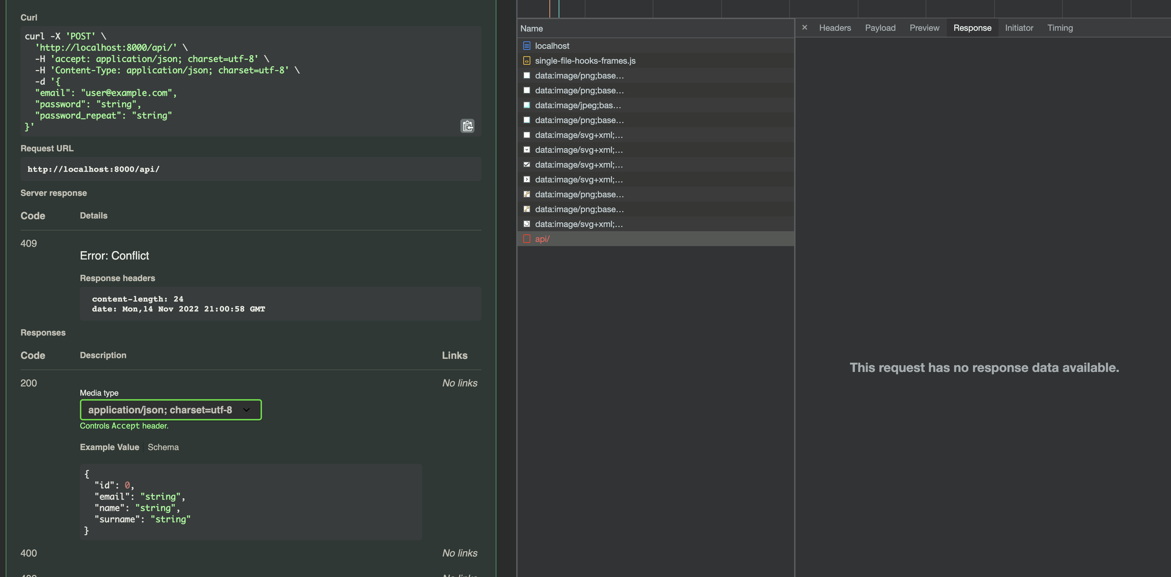Select the failed api/ request
The height and width of the screenshot is (577, 1171).
[x=656, y=239]
